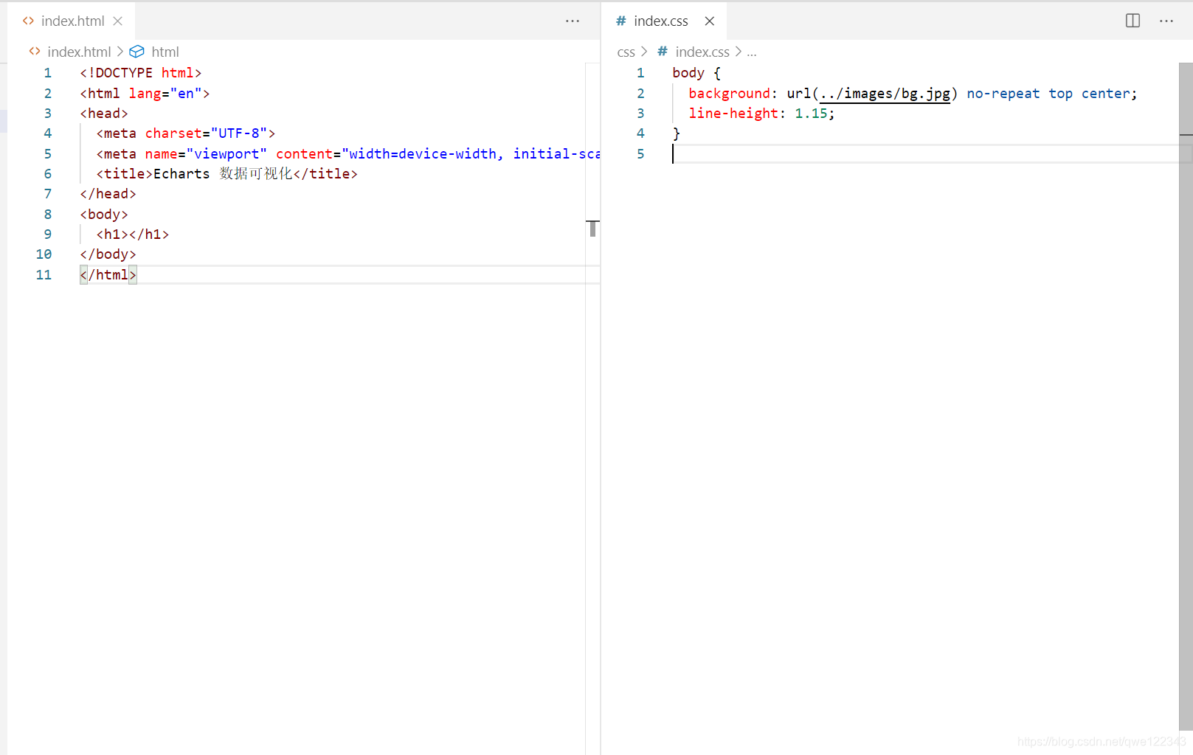Click the lang="en" attribute
The width and height of the screenshot is (1193, 755).
165,94
